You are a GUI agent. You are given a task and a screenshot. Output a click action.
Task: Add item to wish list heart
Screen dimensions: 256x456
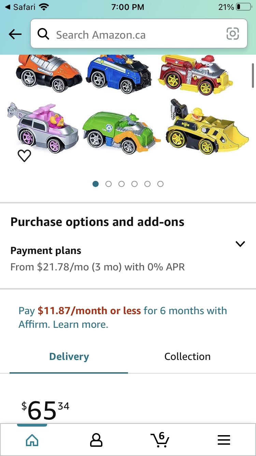tap(24, 156)
